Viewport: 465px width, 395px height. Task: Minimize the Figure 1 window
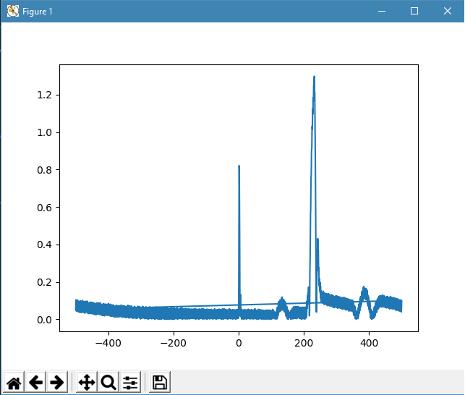[x=382, y=12]
